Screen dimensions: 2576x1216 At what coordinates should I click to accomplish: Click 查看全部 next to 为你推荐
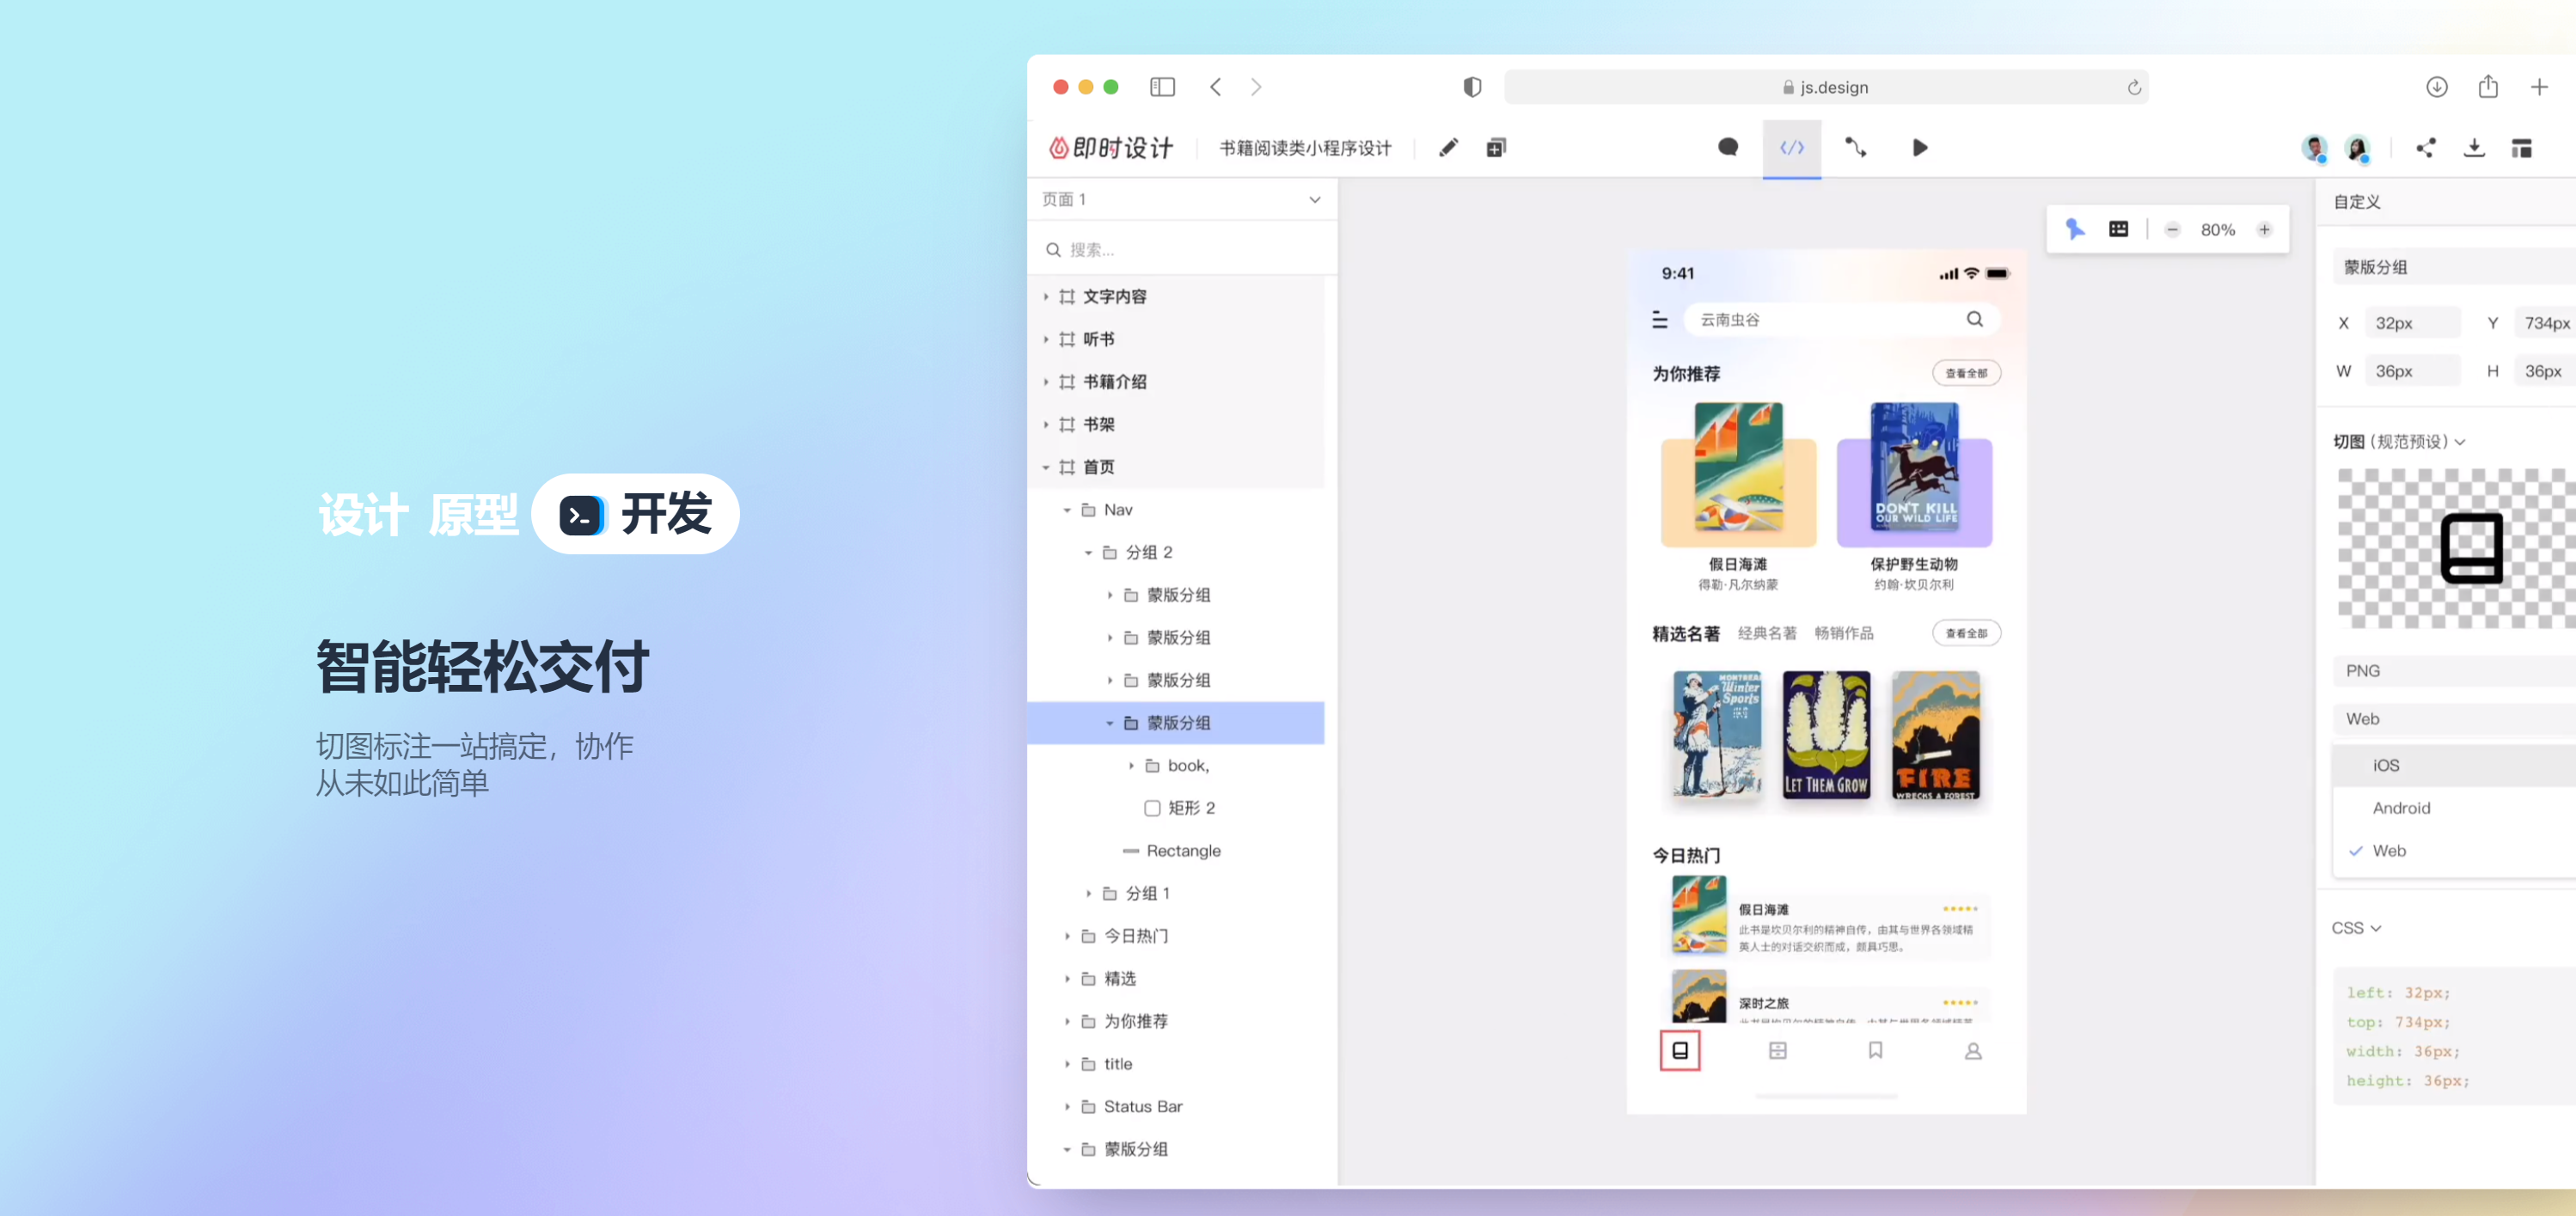click(x=1965, y=373)
